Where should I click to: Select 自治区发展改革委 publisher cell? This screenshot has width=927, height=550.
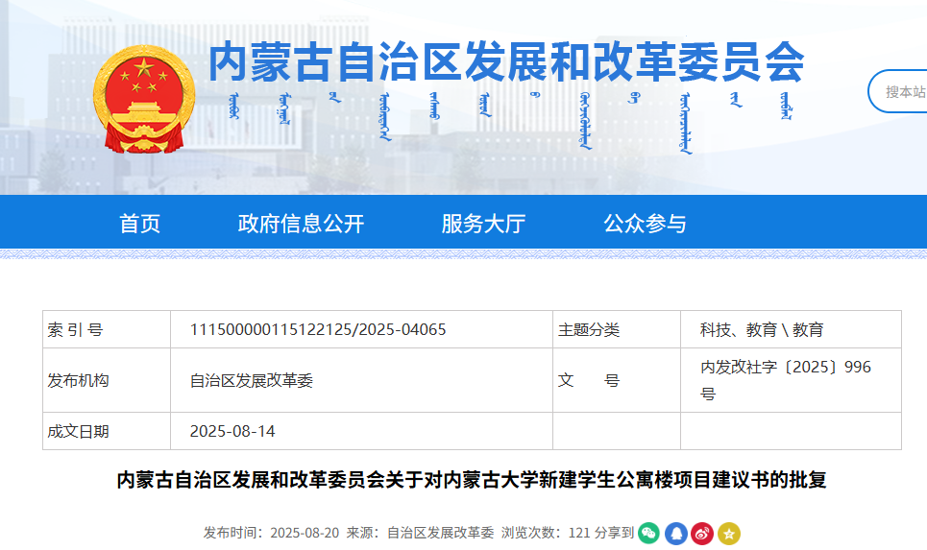pos(252,380)
